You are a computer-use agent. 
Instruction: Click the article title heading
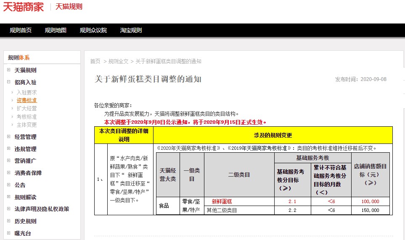148,79
